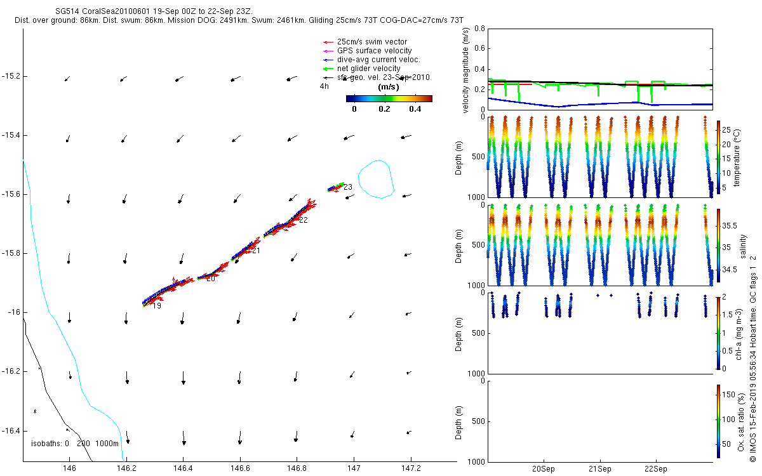Click latitude tick label -16.2

click(11, 371)
